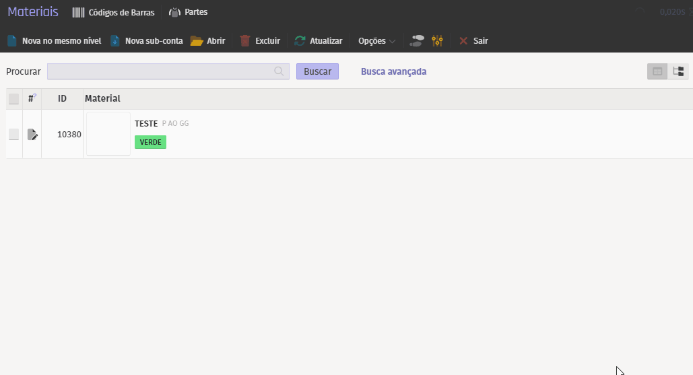Open the yellow sliders settings icon

[x=438, y=41]
